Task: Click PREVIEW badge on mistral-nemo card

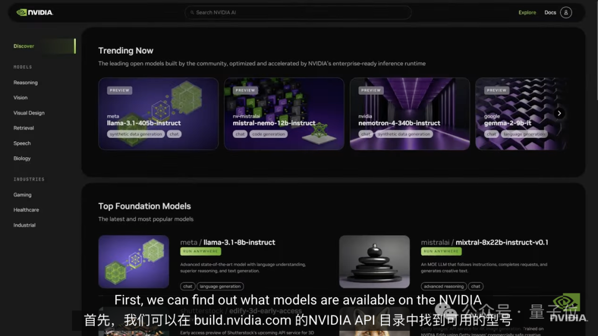Action: [x=245, y=90]
